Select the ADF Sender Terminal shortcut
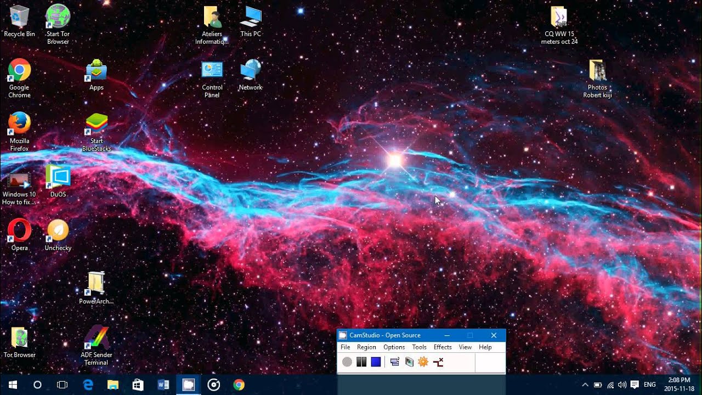This screenshot has width=702, height=395. pyautogui.click(x=96, y=346)
